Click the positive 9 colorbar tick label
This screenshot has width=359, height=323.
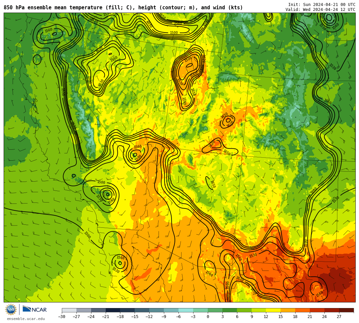click(x=252, y=317)
